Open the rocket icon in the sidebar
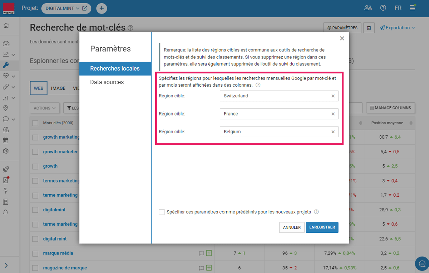 coord(6,169)
